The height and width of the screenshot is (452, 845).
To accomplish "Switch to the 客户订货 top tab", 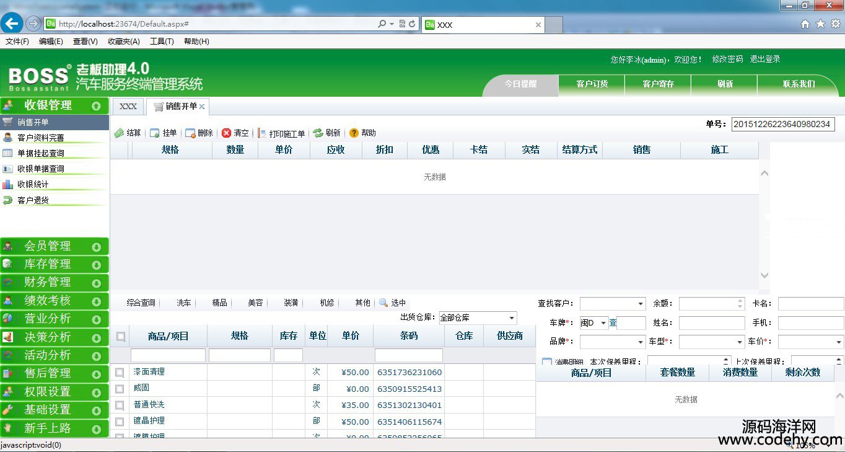I will 592,84.
